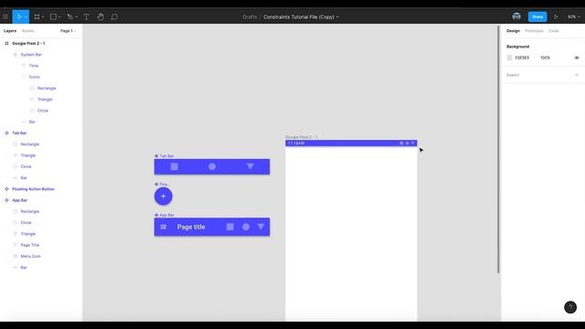Select the Move tool
The image size is (585, 329).
19,16
